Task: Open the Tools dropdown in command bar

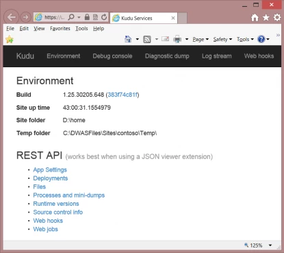Action: [245, 39]
